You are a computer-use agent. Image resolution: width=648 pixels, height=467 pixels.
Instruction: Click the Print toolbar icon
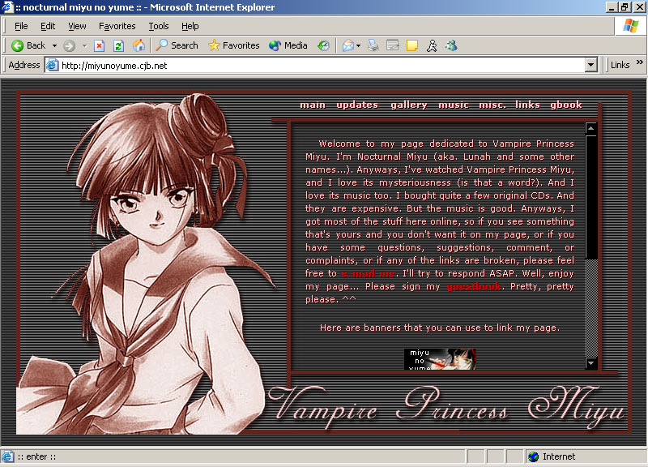pyautogui.click(x=373, y=45)
